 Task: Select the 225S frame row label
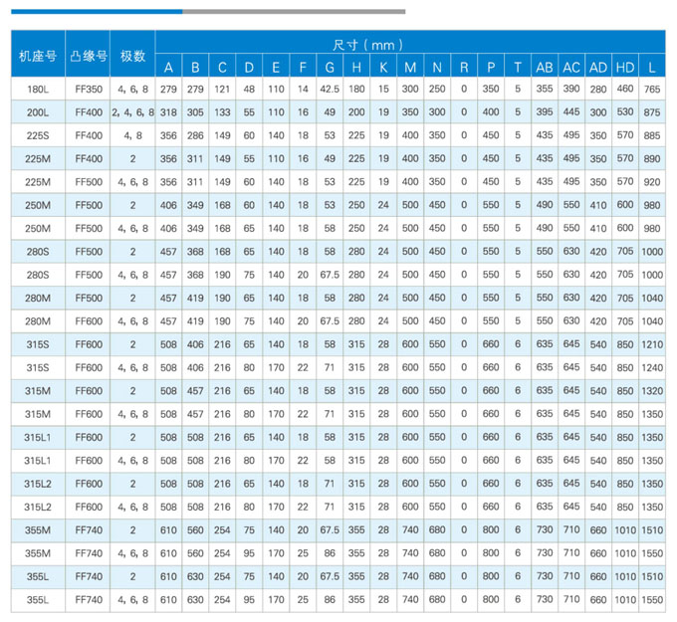point(36,135)
